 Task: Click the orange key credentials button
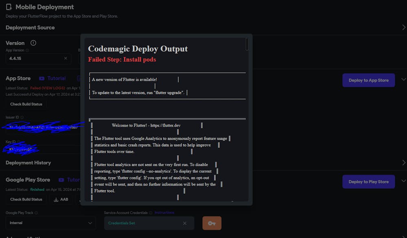212,223
